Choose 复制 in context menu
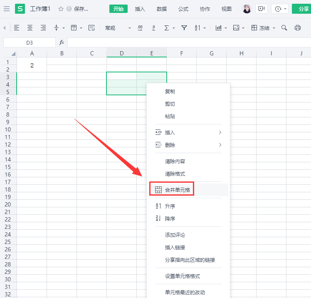Viewport: 311px width, 298px height. pos(188,91)
